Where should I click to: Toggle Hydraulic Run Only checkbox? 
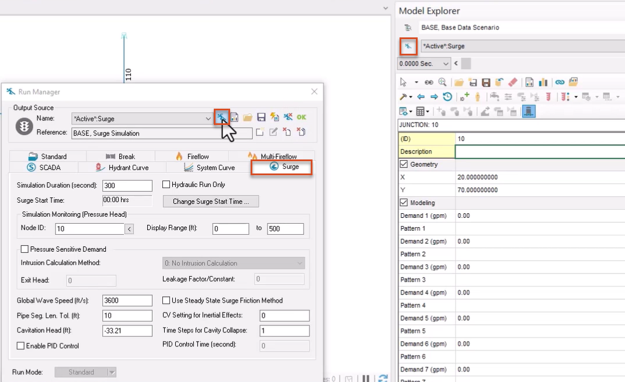[x=166, y=185]
